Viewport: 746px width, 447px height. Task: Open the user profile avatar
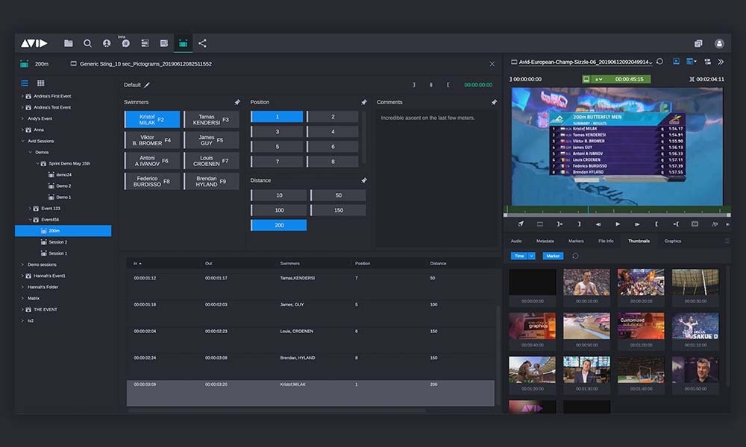click(719, 43)
